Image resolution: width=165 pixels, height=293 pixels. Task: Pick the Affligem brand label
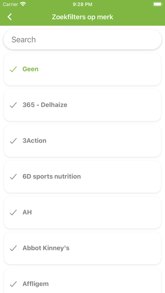36,284
